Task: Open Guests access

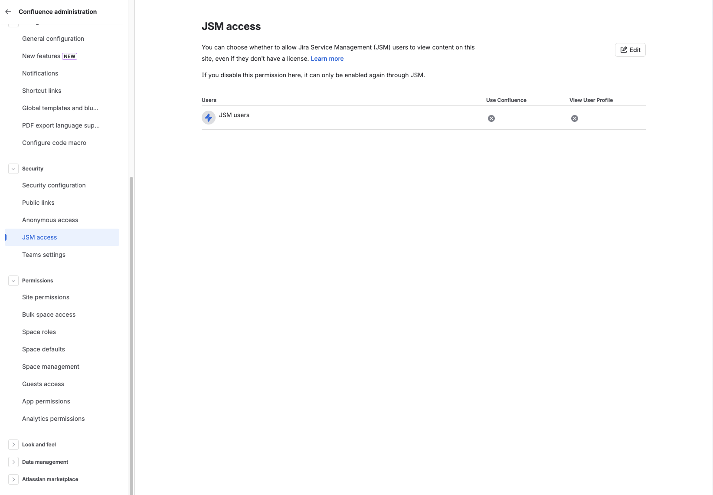Action: coord(62,384)
